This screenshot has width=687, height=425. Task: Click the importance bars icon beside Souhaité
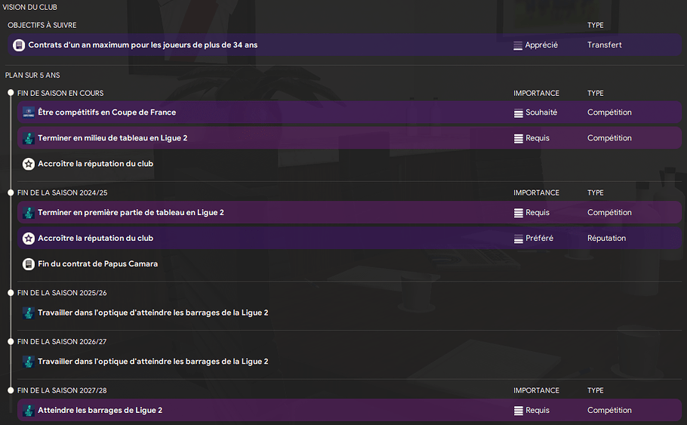pyautogui.click(x=519, y=113)
